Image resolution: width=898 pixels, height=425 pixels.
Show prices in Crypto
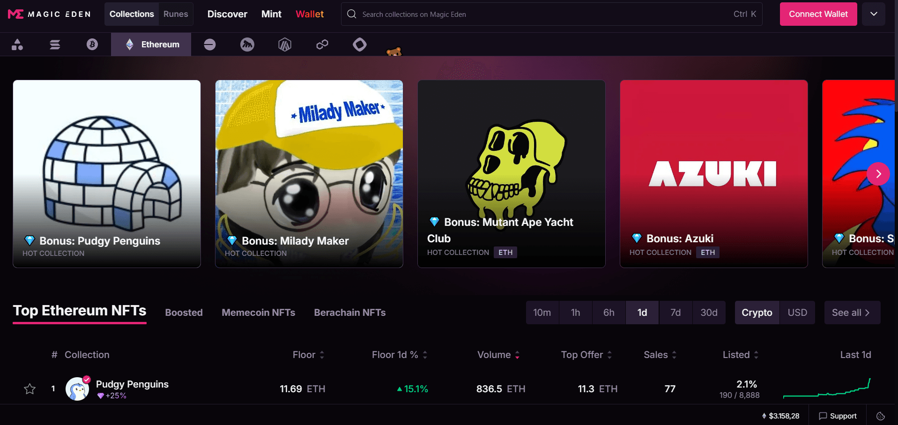(x=757, y=313)
